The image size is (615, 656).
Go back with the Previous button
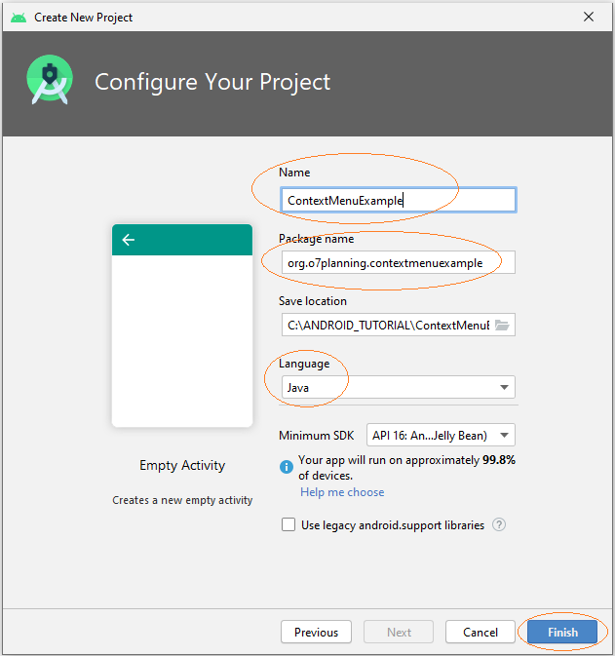tap(317, 633)
